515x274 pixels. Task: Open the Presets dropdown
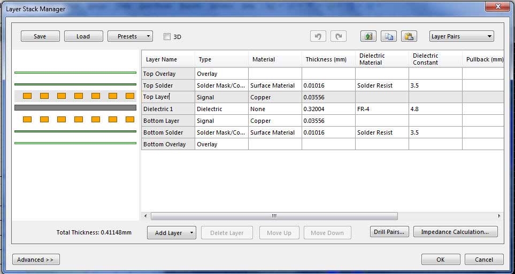point(130,36)
